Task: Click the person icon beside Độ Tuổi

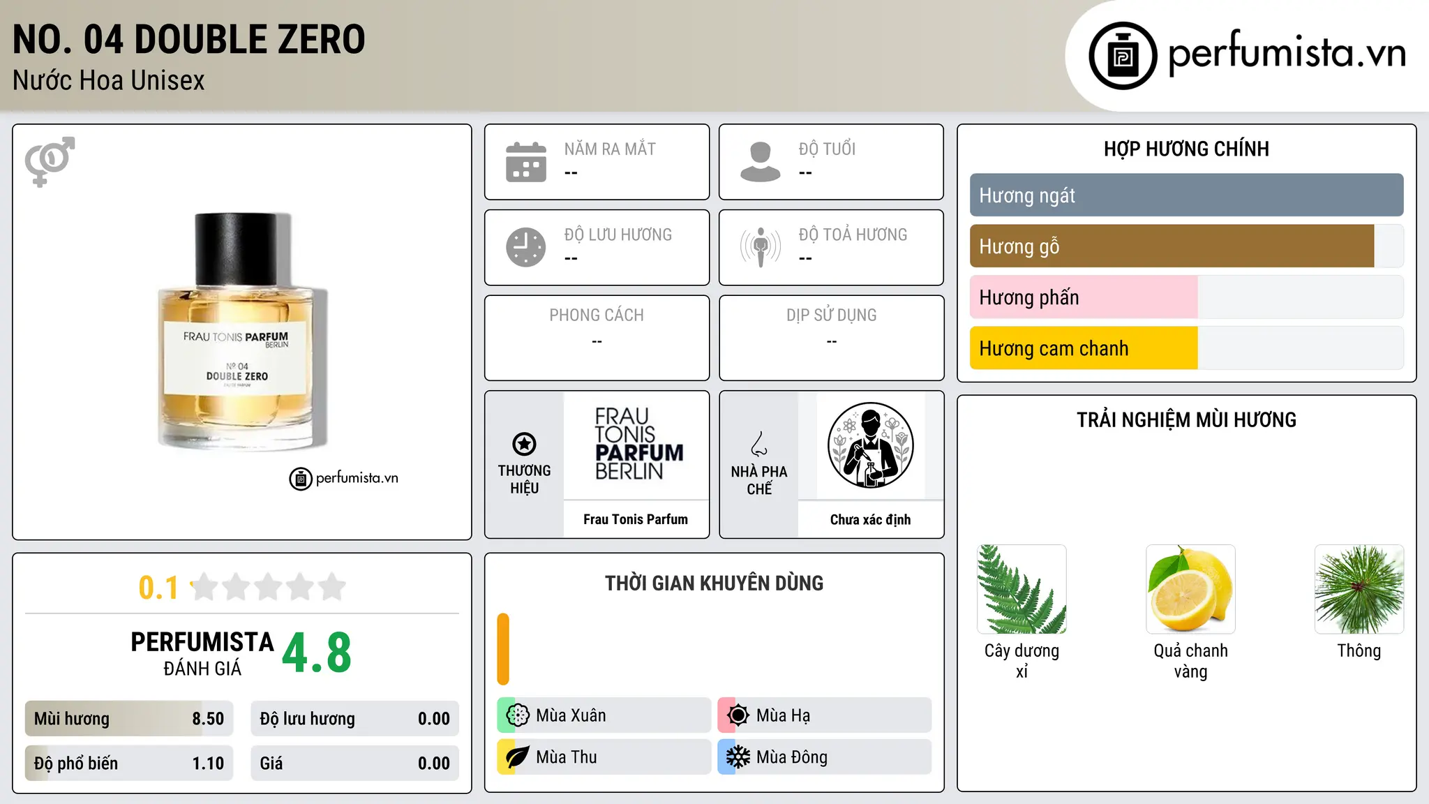Action: point(761,162)
